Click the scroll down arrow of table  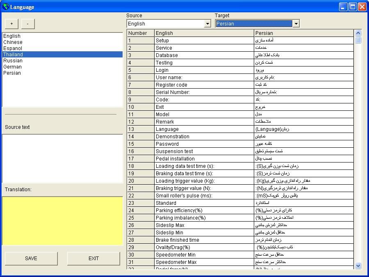pyautogui.click(x=358, y=266)
